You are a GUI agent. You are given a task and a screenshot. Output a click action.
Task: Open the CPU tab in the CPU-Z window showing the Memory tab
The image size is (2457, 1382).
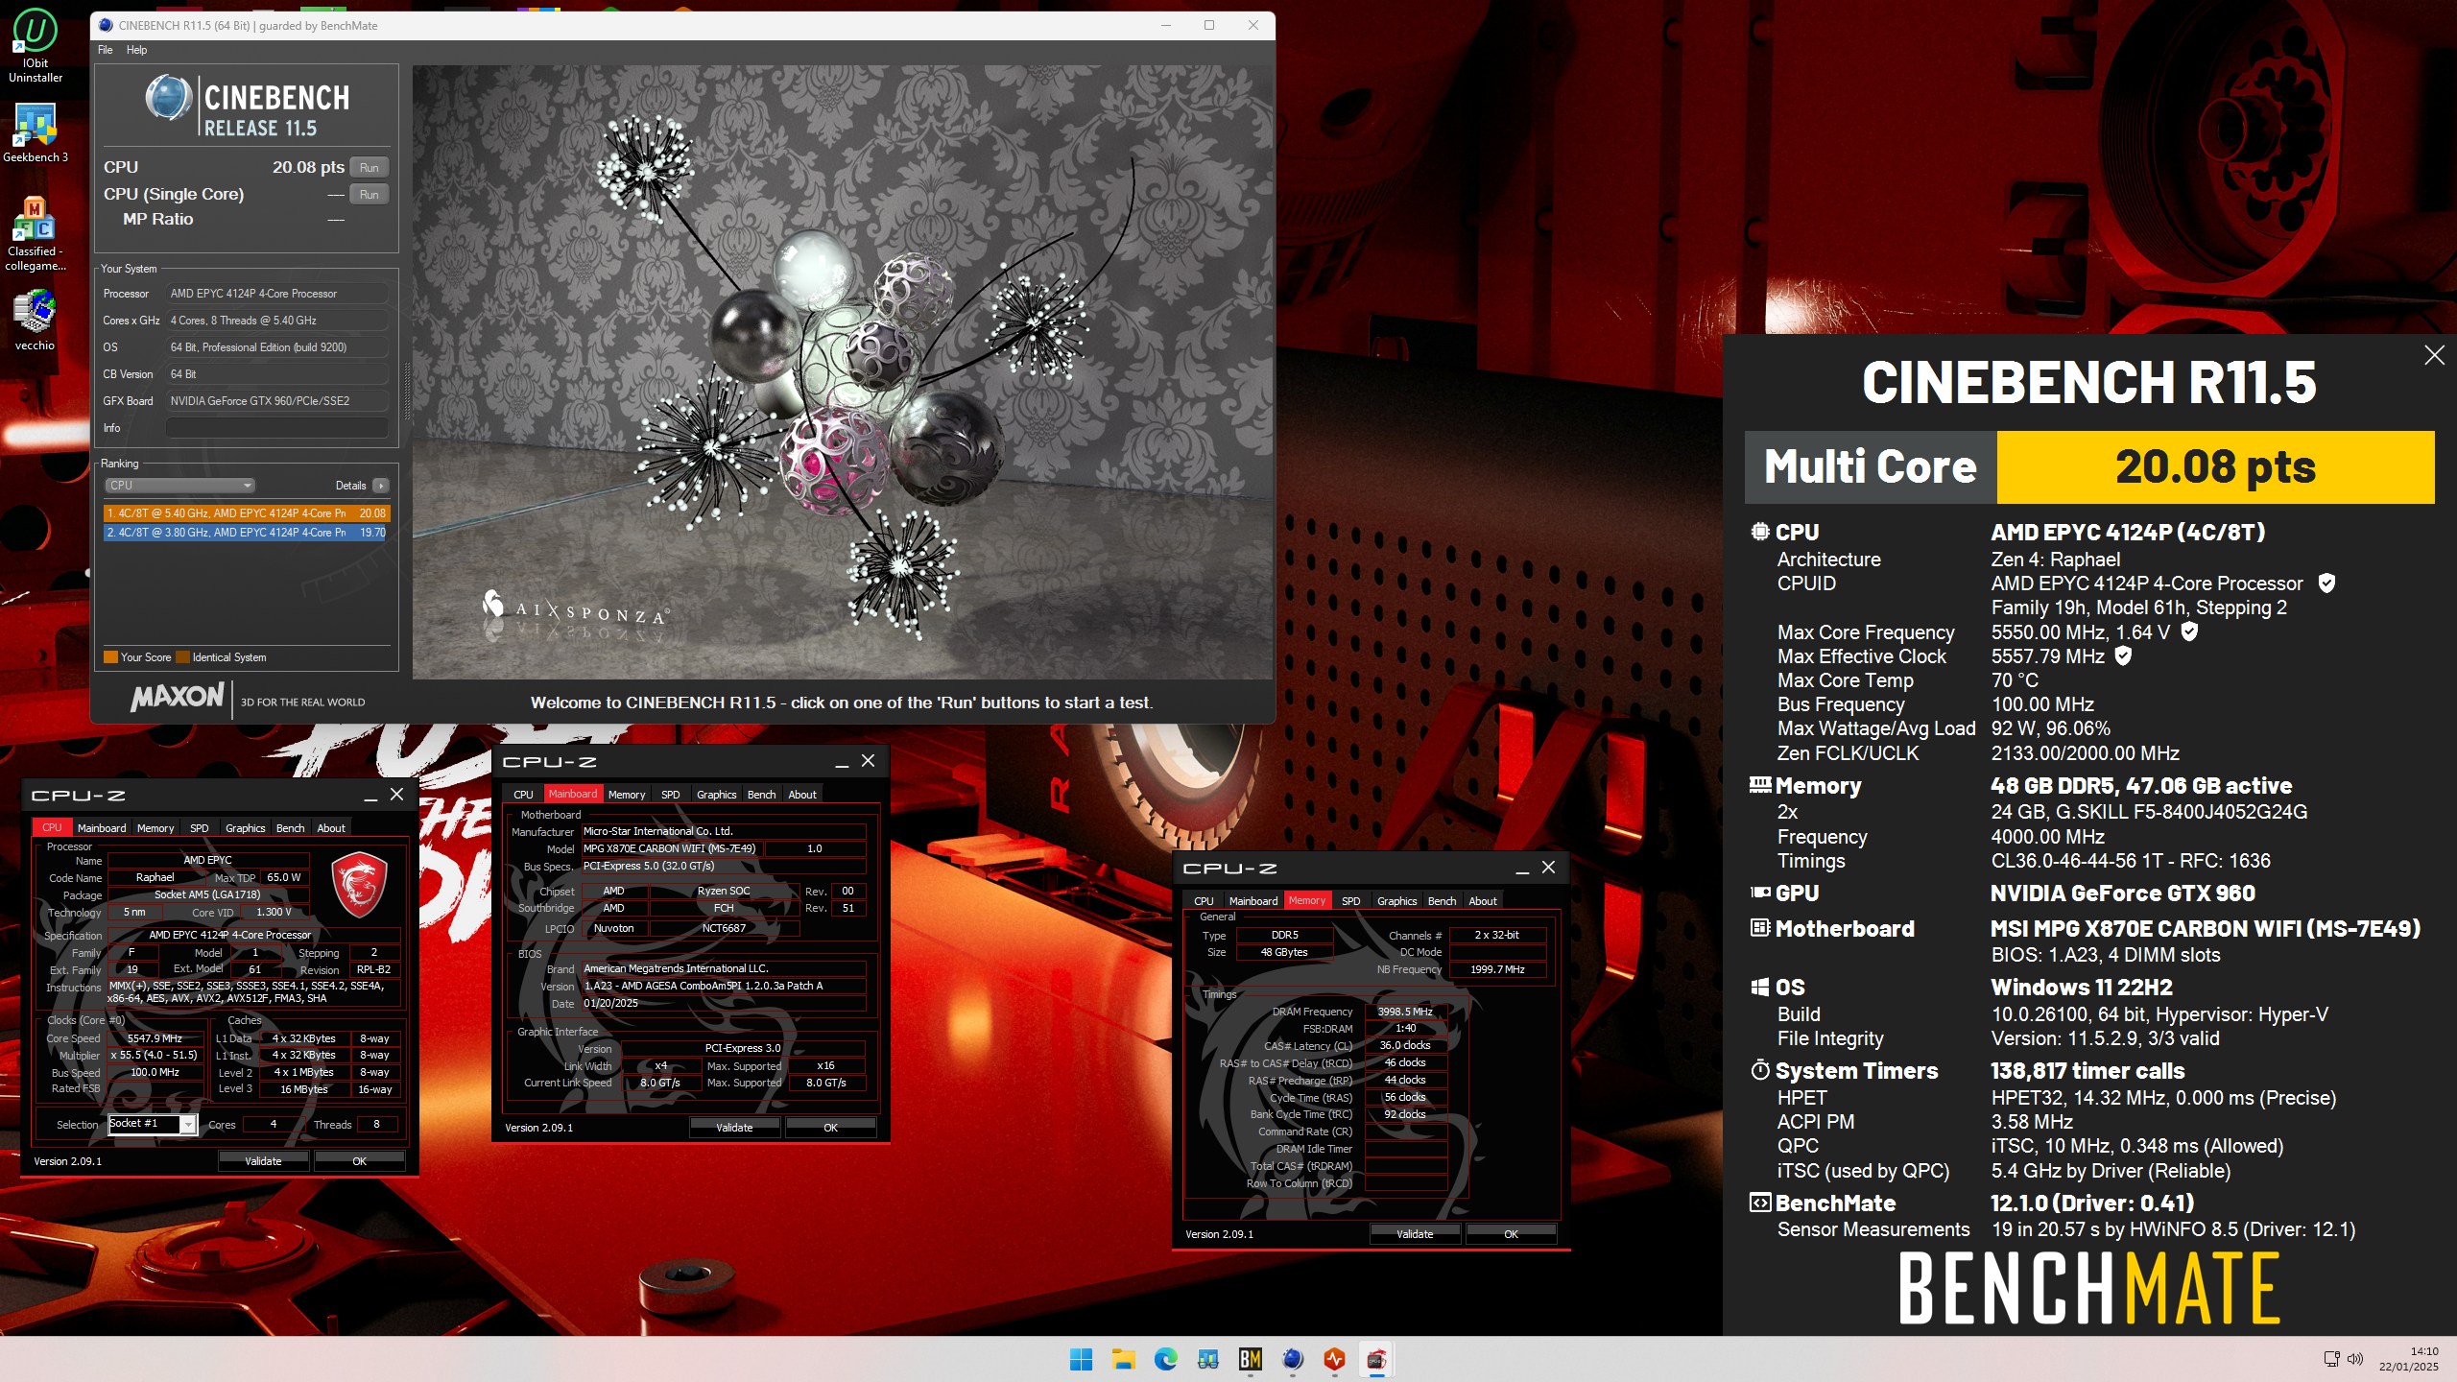pos(1204,900)
